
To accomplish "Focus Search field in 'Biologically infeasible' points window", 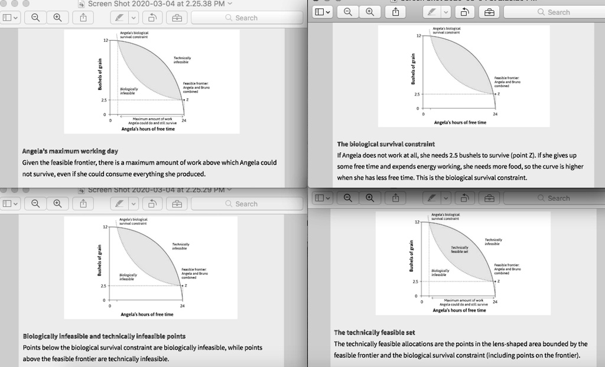I will coord(247,204).
